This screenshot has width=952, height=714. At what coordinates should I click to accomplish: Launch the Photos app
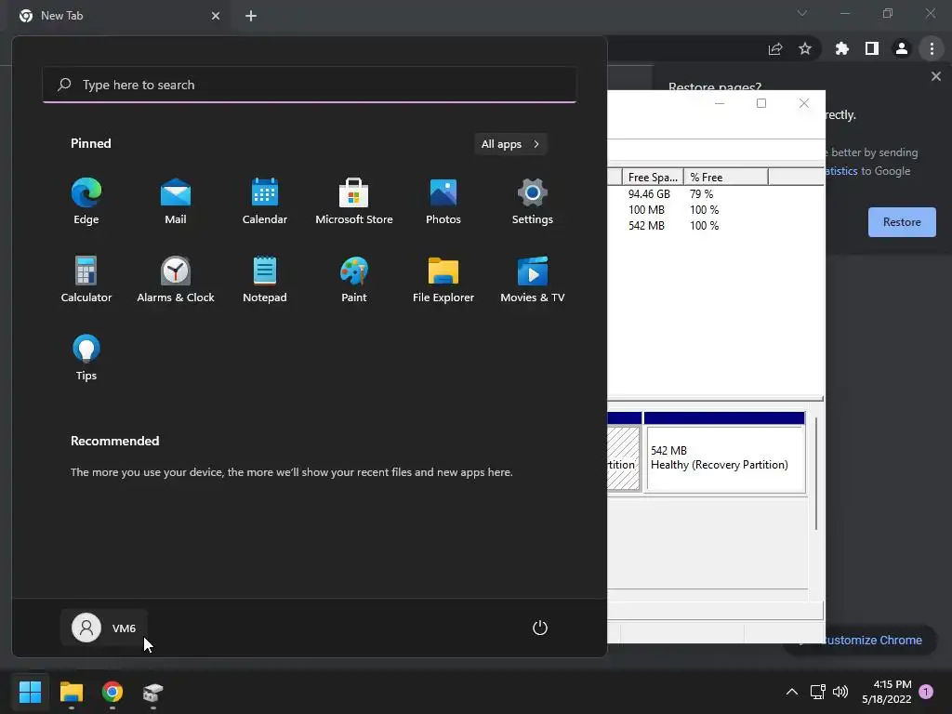443,202
